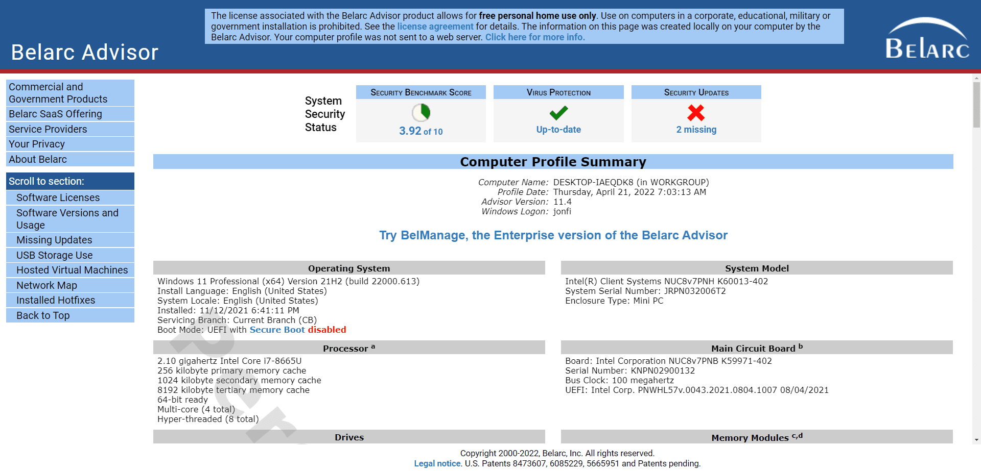981x471 pixels.
Task: Click 'Enclosure Type: Mini PC' line
Action: [x=614, y=301]
